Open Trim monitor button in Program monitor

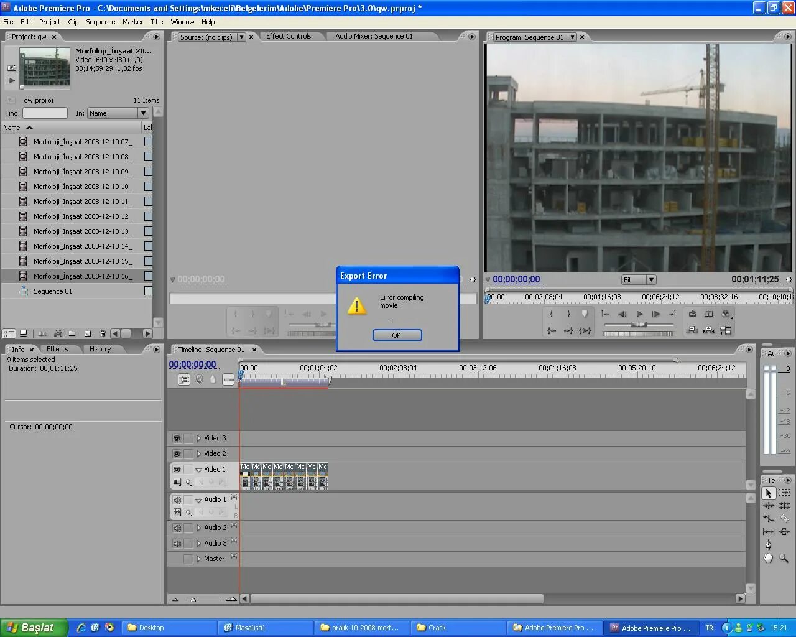click(725, 330)
